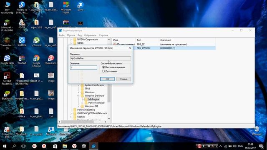Open the WinRAR desktop shortcut

[x=22, y=60]
